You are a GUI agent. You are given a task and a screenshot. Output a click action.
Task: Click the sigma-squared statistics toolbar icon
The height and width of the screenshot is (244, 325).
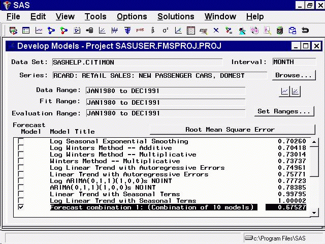point(165,30)
